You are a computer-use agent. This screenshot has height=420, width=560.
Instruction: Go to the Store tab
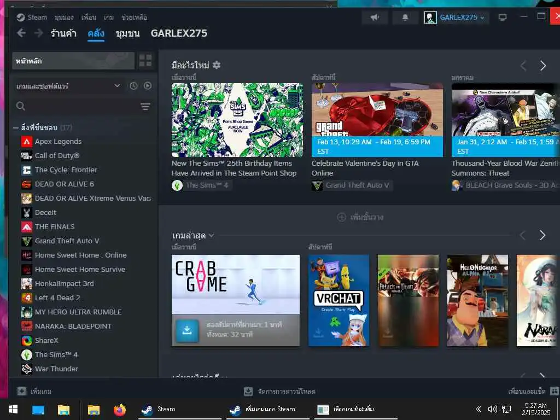[x=63, y=33]
